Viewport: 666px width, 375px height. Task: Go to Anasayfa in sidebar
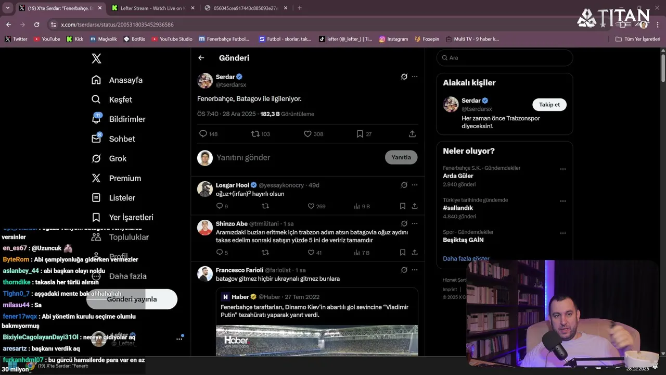pos(117,80)
